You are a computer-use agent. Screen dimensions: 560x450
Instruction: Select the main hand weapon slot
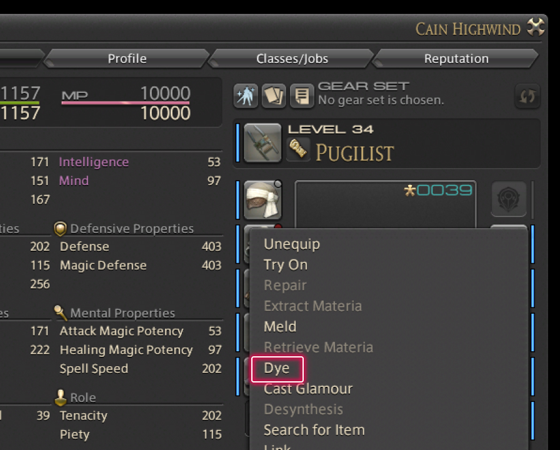262,143
